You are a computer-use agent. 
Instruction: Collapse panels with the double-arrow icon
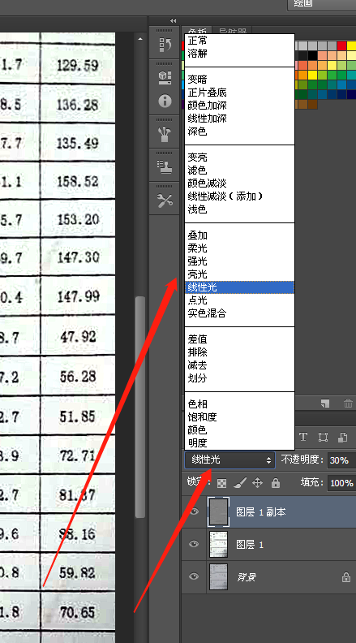[x=173, y=20]
